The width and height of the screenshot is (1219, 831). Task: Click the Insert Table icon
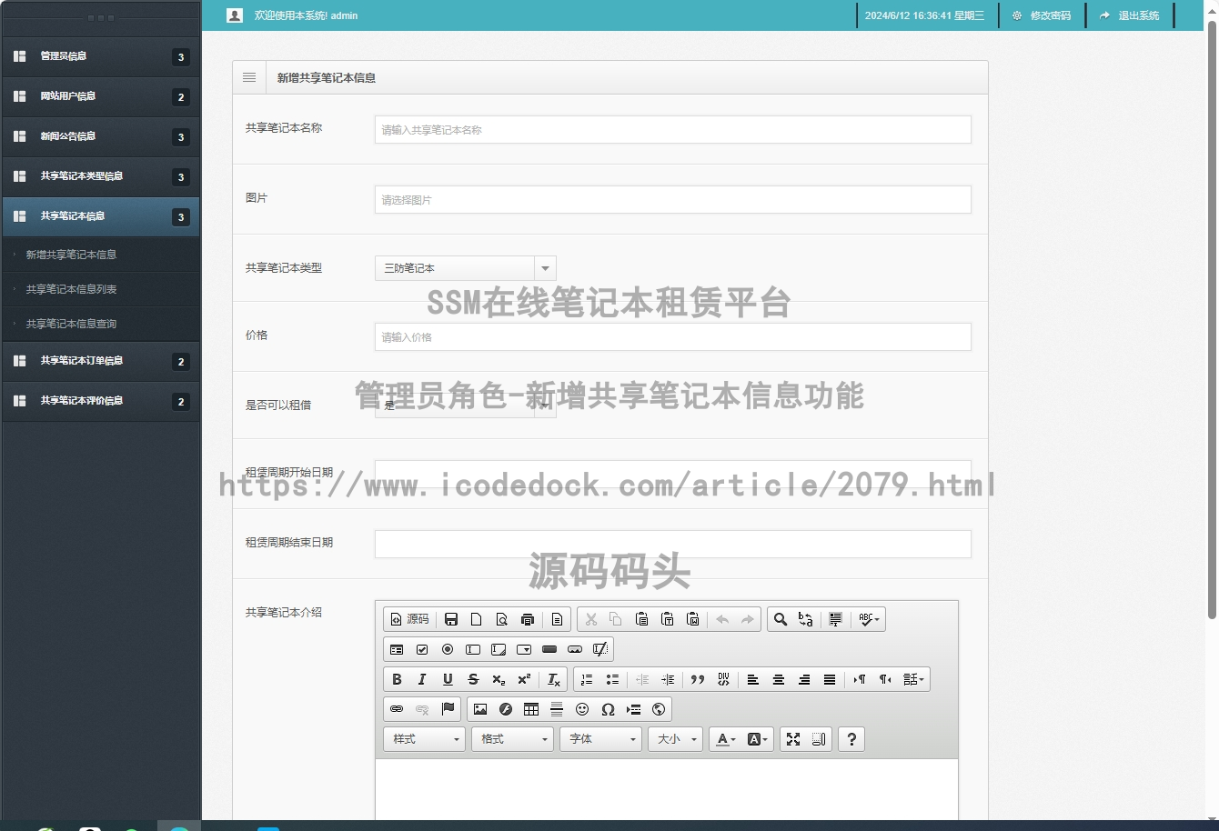[531, 709]
